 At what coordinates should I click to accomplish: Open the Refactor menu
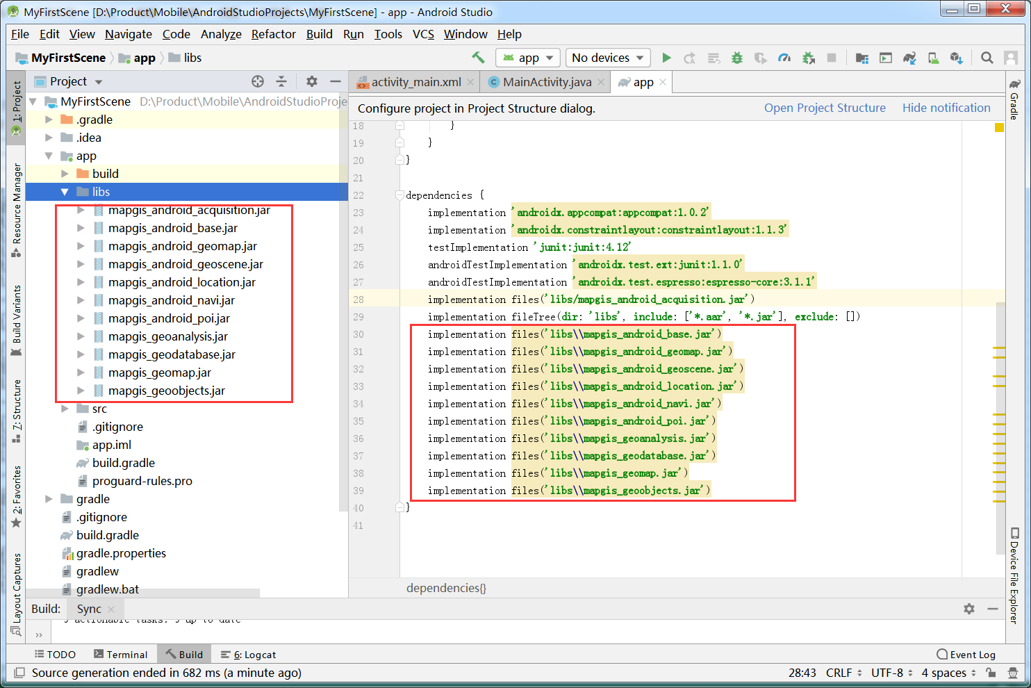click(273, 34)
